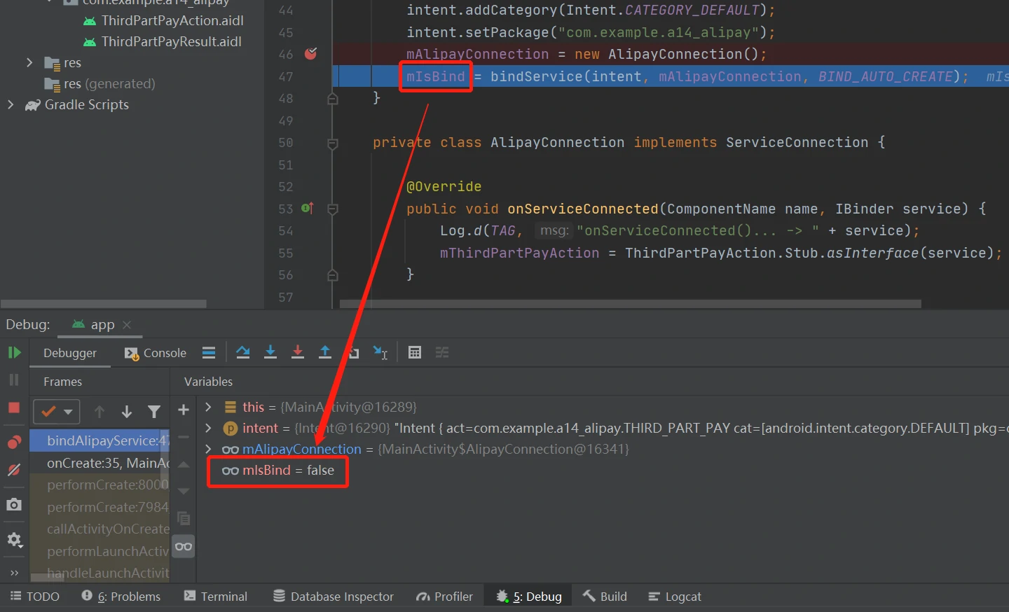Expand the 'intent' variable node
1009x612 pixels.
[x=208, y=428]
